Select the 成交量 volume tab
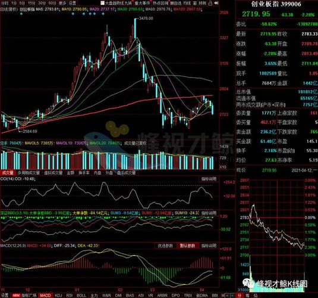The height and width of the screenshot is (298, 318). (x=8, y=173)
